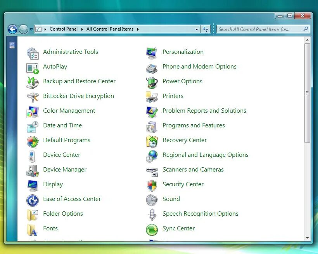This screenshot has height=254, width=318.
Task: Click the Administrative Tools link text
Action: (70, 52)
